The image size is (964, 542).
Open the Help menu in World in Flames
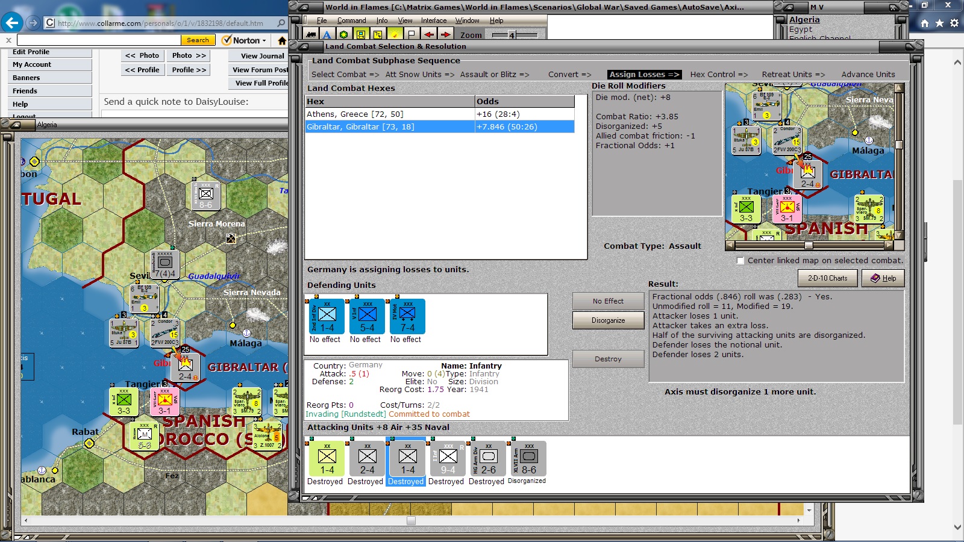[x=496, y=20]
